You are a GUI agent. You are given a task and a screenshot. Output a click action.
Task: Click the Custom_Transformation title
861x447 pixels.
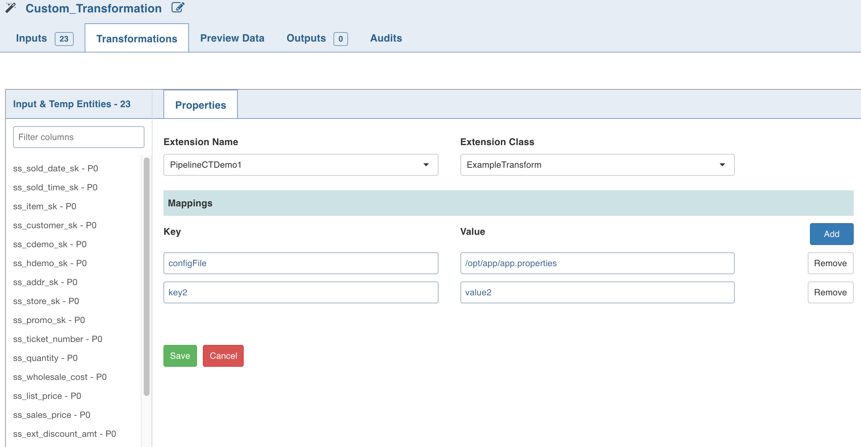pos(93,8)
